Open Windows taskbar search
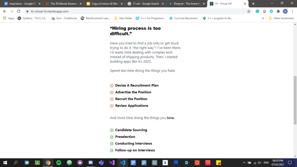Image resolution: width=297 pixels, height=167 pixels. 16,163
